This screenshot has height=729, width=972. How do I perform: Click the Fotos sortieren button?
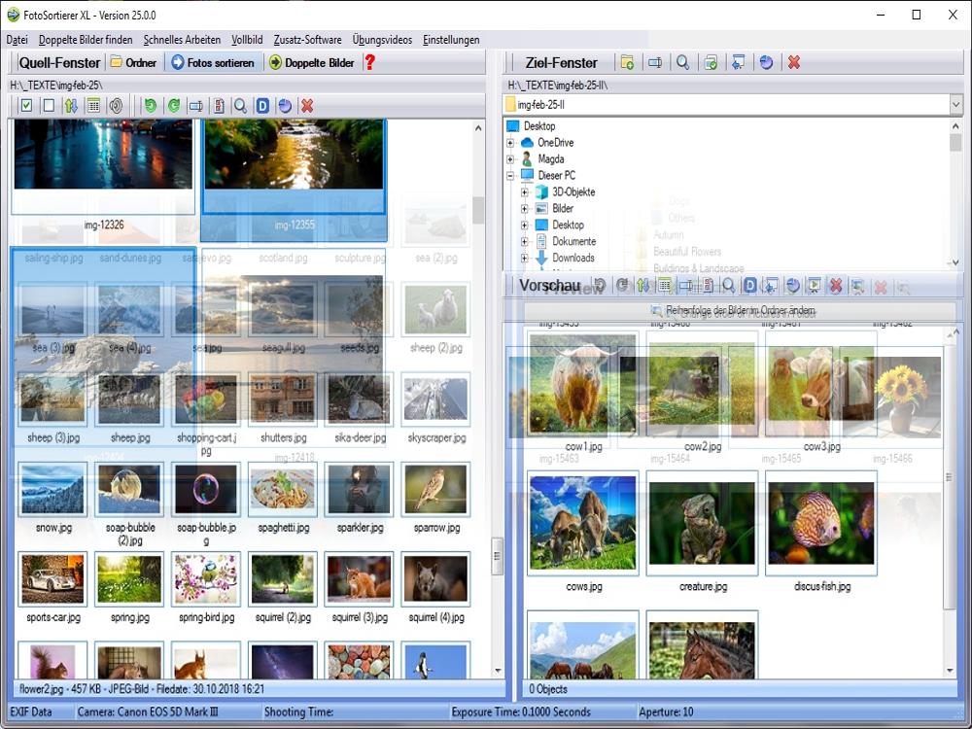212,63
